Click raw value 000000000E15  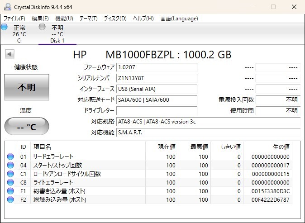[270, 174]
